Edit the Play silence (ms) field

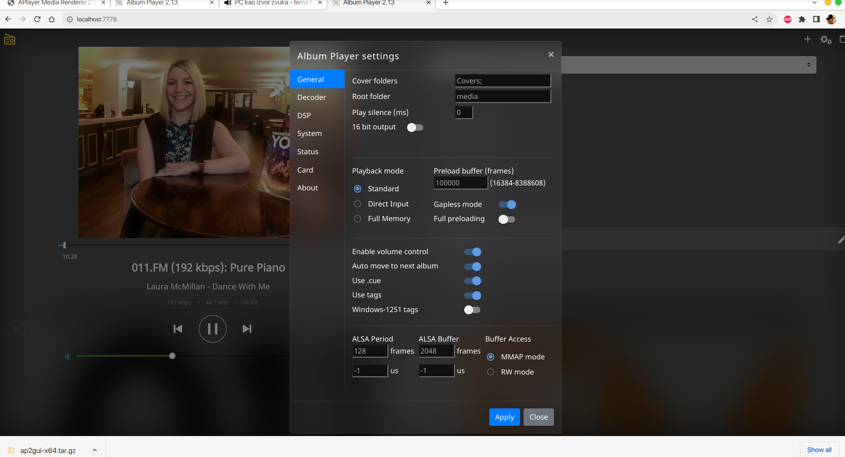pyautogui.click(x=464, y=112)
